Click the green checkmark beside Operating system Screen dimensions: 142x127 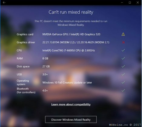coord(123,82)
